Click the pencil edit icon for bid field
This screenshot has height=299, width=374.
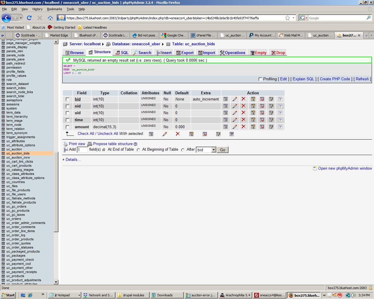234,99
